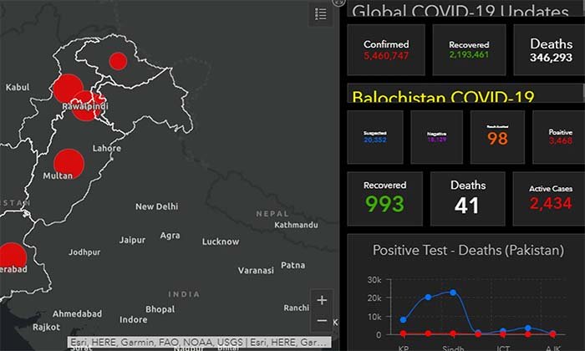Click the red KP deaths data point
585x351 pixels.
pyautogui.click(x=404, y=333)
